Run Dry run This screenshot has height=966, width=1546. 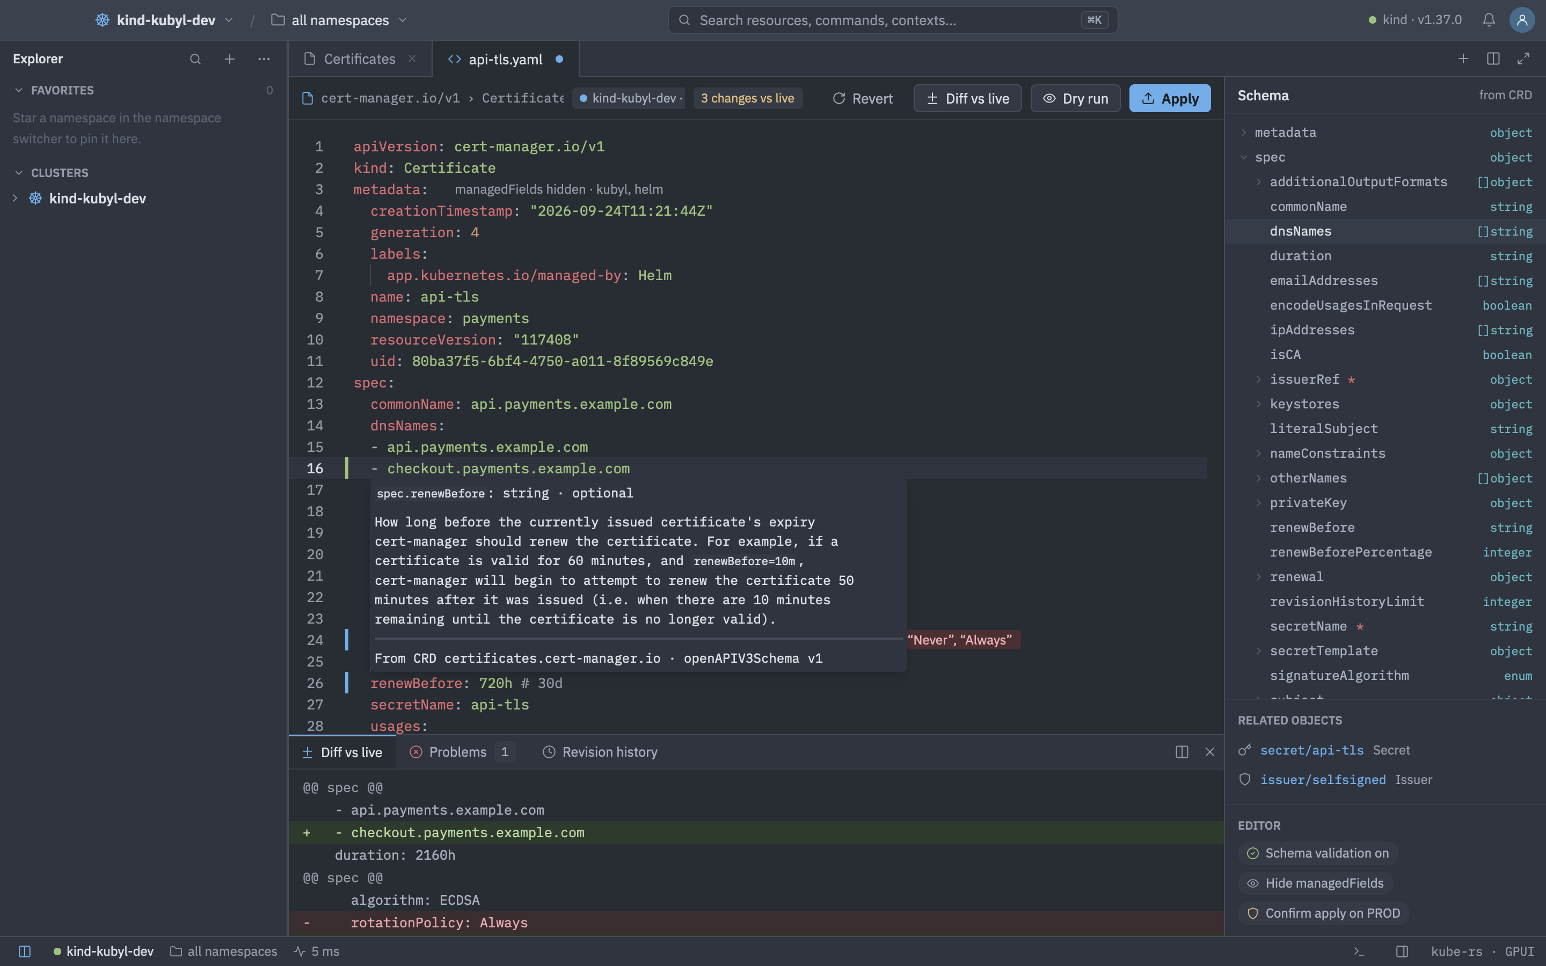pos(1075,98)
